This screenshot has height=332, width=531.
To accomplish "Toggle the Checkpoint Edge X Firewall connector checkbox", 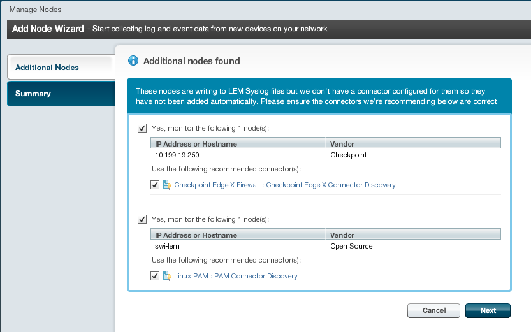I will (155, 185).
